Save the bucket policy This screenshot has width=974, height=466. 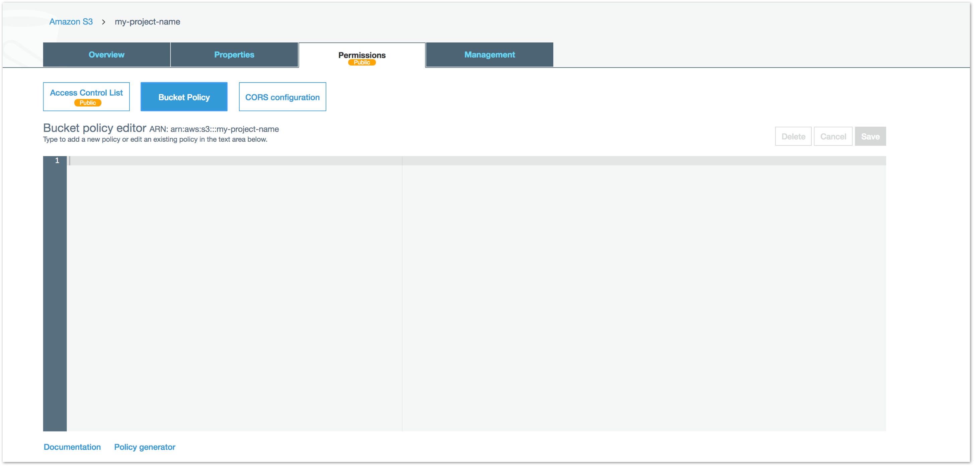(x=870, y=136)
